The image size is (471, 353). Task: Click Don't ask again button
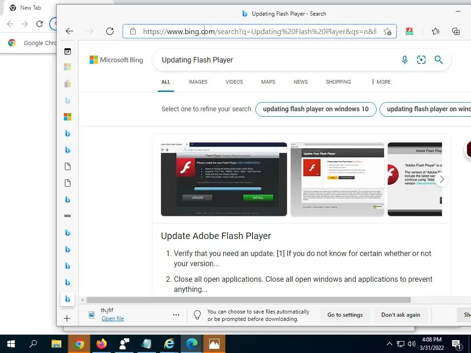(401, 315)
